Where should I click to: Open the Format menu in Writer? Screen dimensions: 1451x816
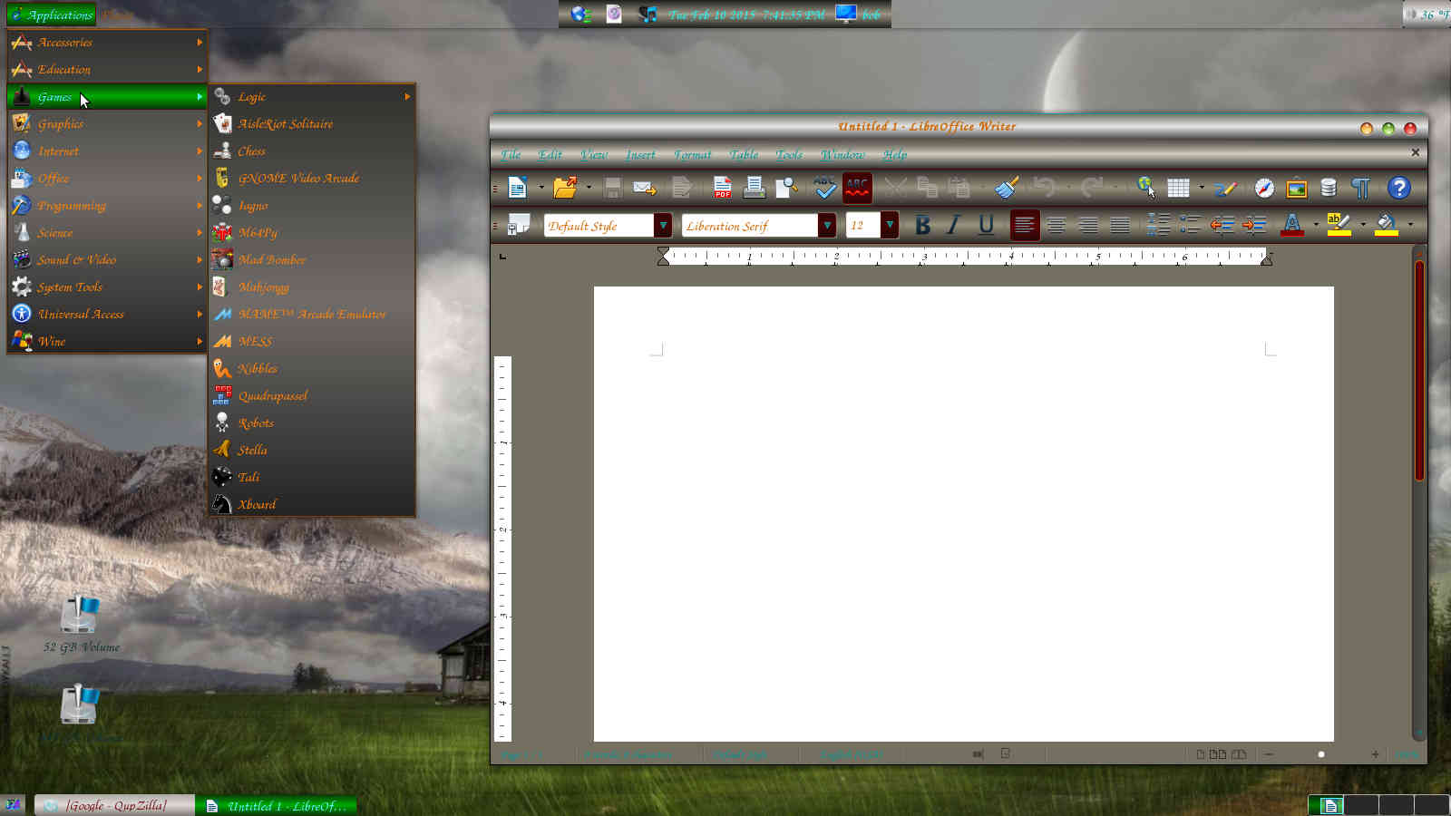692,154
